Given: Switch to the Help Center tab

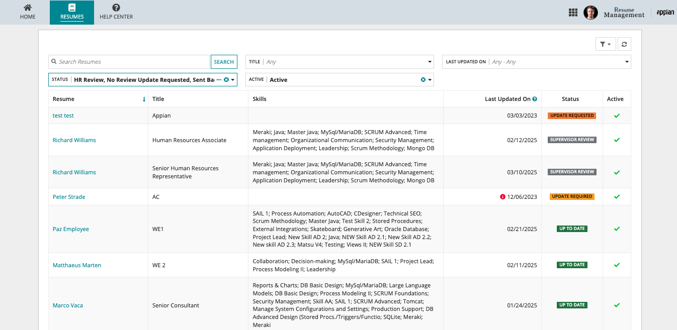Looking at the screenshot, I should (116, 13).
